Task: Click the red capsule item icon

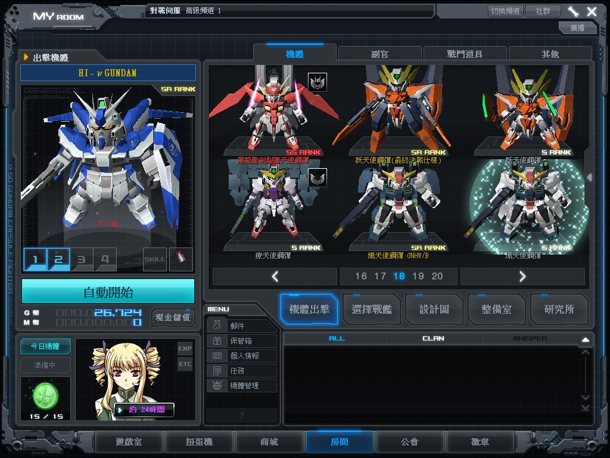Action: (181, 259)
